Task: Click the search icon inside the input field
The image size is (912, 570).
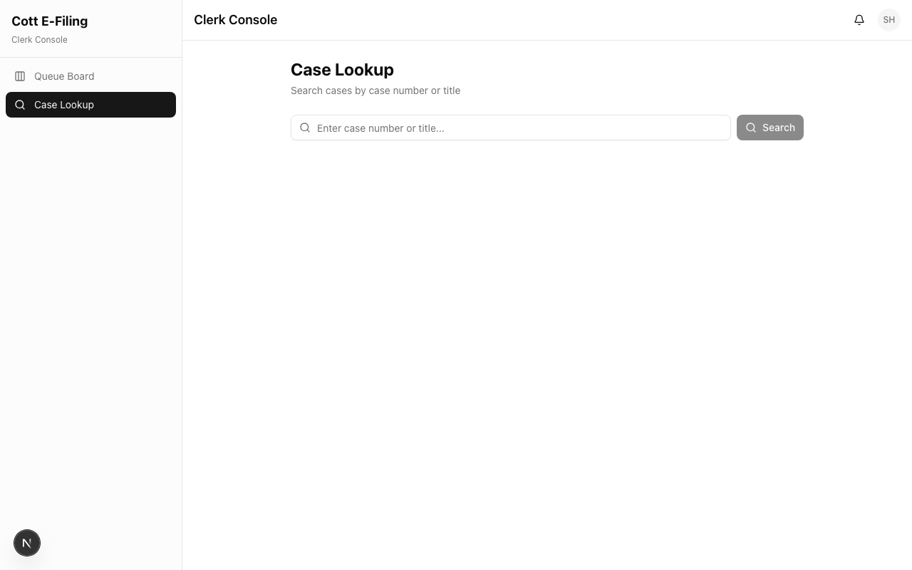Action: [305, 128]
